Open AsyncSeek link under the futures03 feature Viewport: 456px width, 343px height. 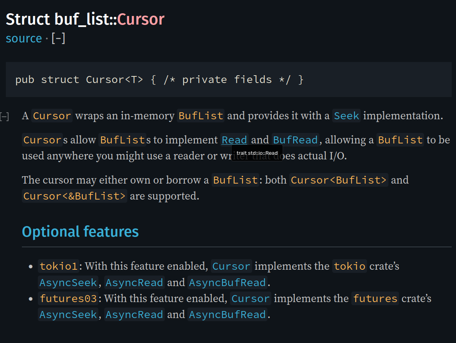pyautogui.click(x=68, y=315)
